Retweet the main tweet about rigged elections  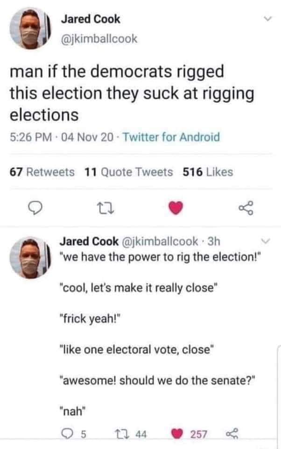click(105, 209)
